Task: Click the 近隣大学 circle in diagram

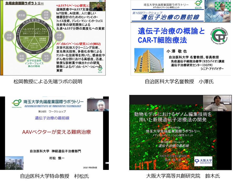Action: click(59, 36)
